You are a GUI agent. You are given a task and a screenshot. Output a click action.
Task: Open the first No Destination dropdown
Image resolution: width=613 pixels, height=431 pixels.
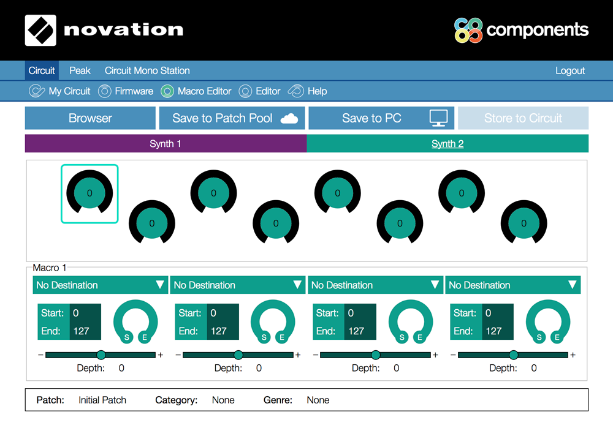click(x=100, y=285)
